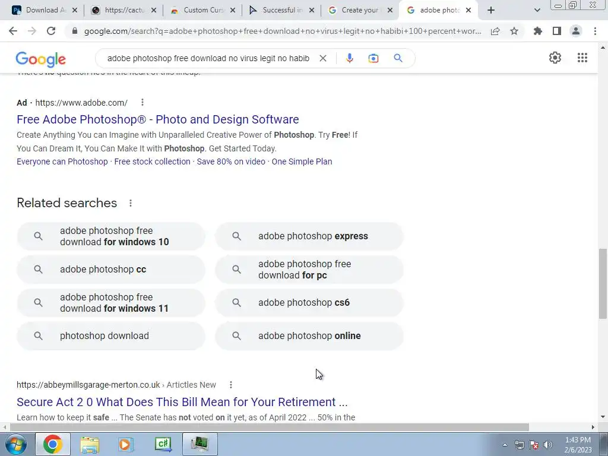The width and height of the screenshot is (608, 456).
Task: Open the Free stock collection sitelink
Action: [x=153, y=161]
